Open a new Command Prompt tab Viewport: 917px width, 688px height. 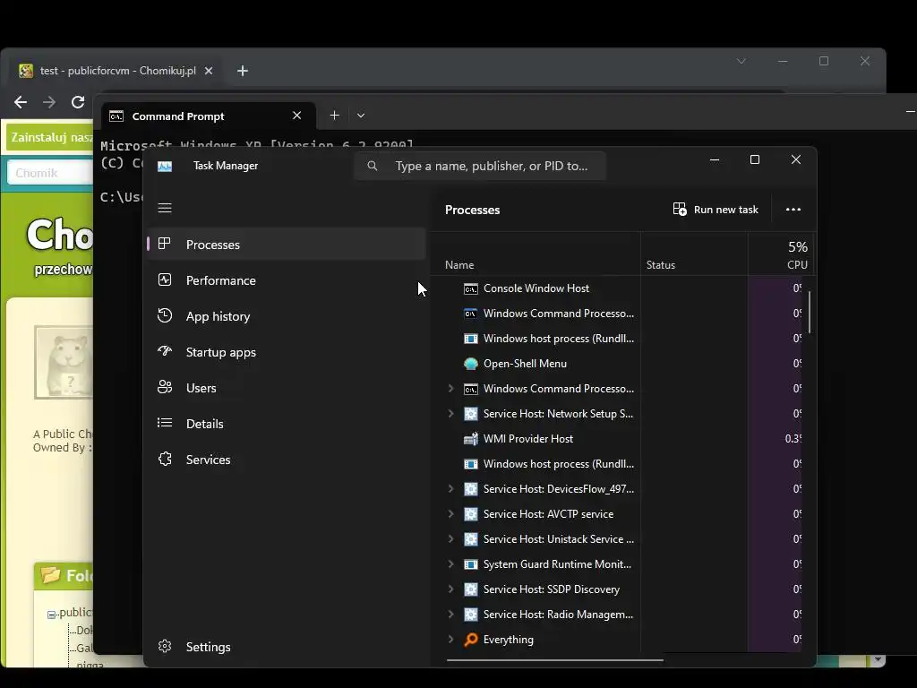click(x=334, y=116)
